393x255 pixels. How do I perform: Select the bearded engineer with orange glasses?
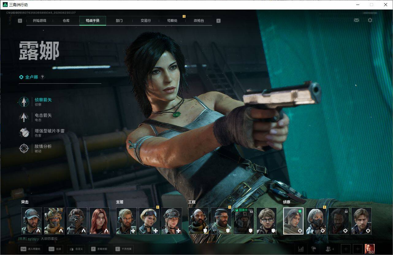coord(221,221)
